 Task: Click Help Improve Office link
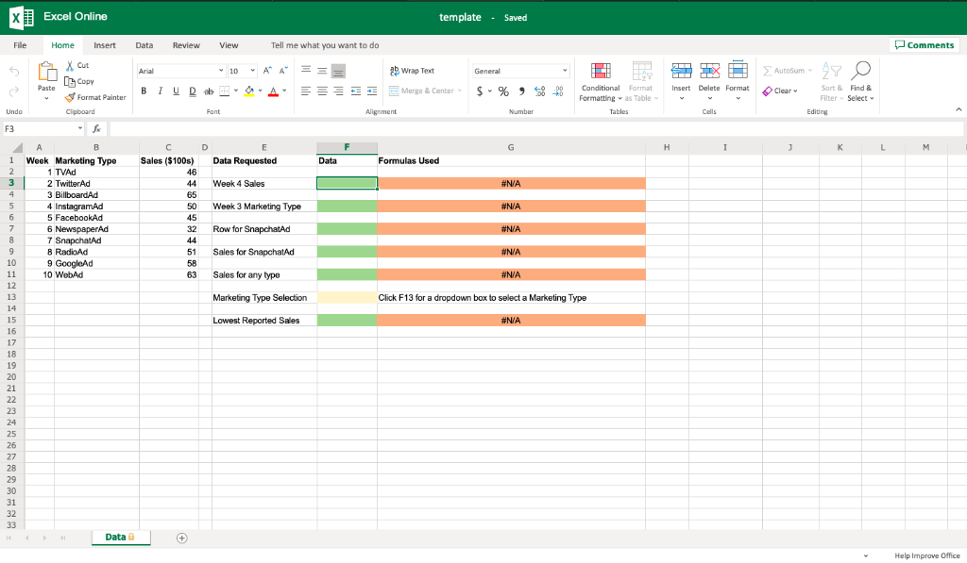pyautogui.click(x=927, y=555)
